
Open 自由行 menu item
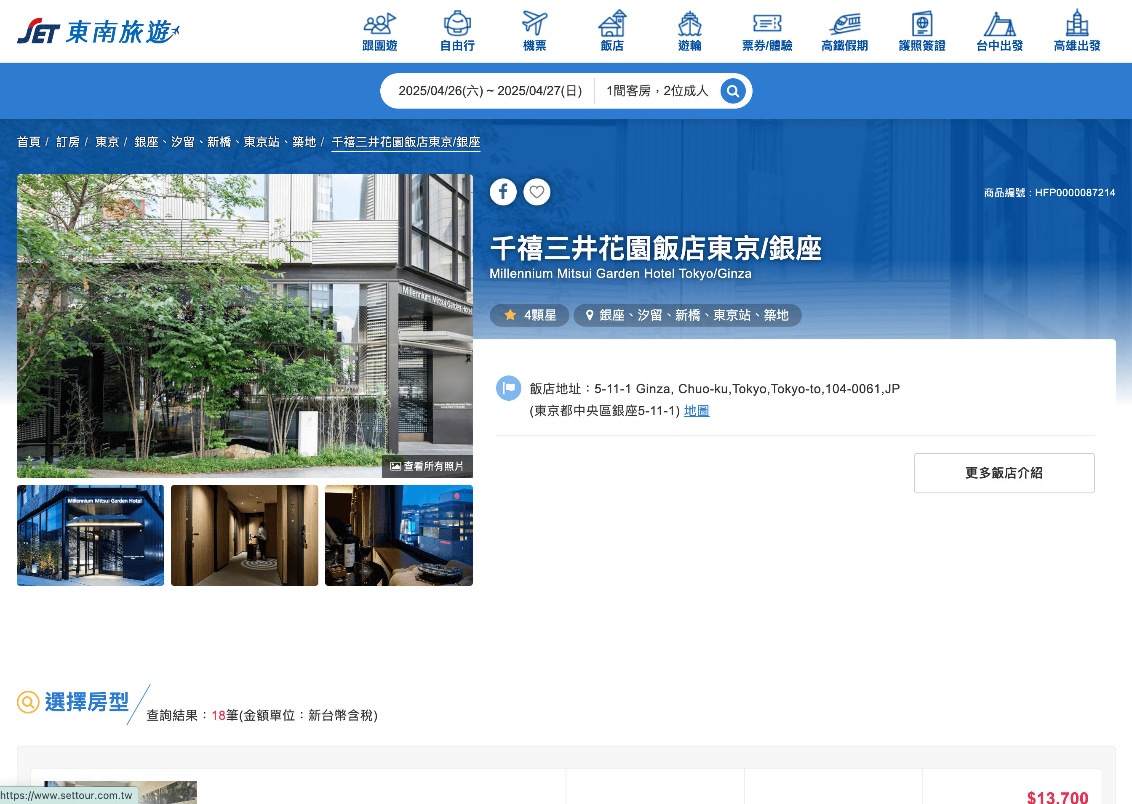point(457,45)
